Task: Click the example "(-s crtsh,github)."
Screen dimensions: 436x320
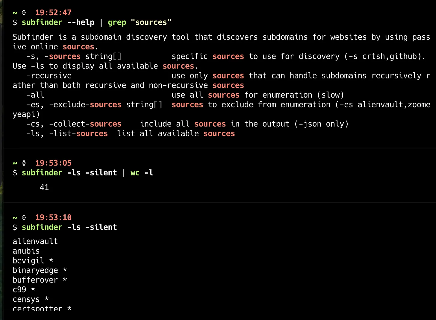Action: pyautogui.click(x=385, y=56)
